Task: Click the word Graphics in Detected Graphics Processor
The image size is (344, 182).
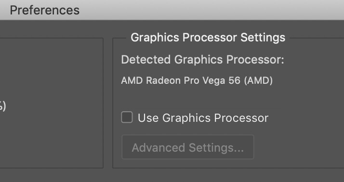Action: [198, 59]
